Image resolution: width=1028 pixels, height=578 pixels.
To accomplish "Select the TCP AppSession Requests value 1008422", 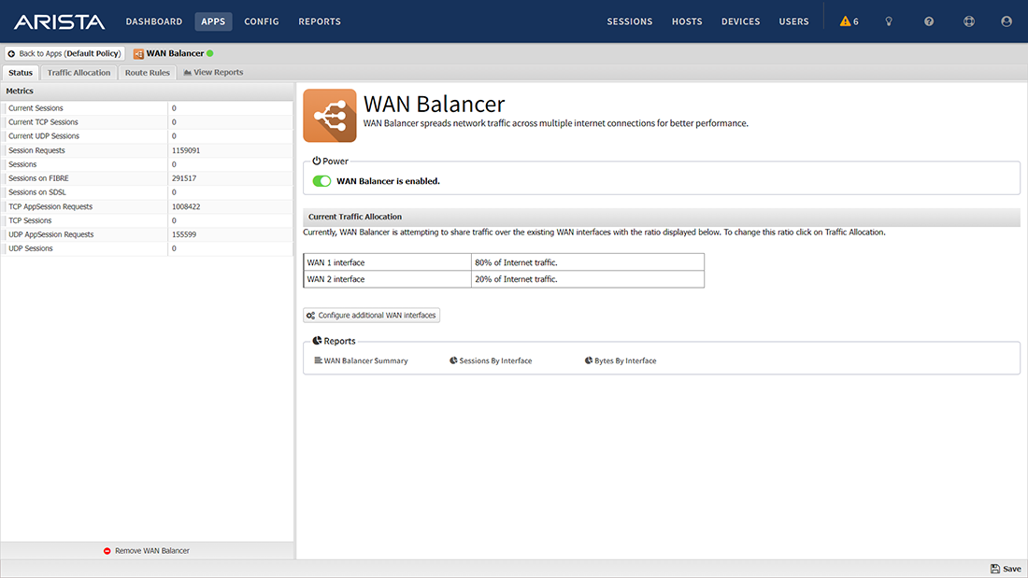I will 186,206.
